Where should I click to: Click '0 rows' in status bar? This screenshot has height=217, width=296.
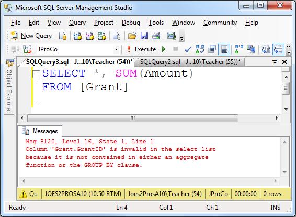[272, 194]
